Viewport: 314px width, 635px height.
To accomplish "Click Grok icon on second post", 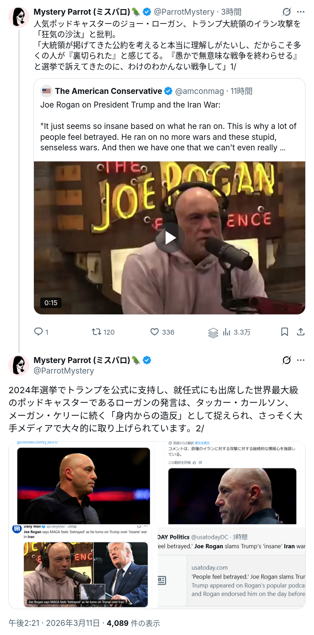I will point(286,360).
